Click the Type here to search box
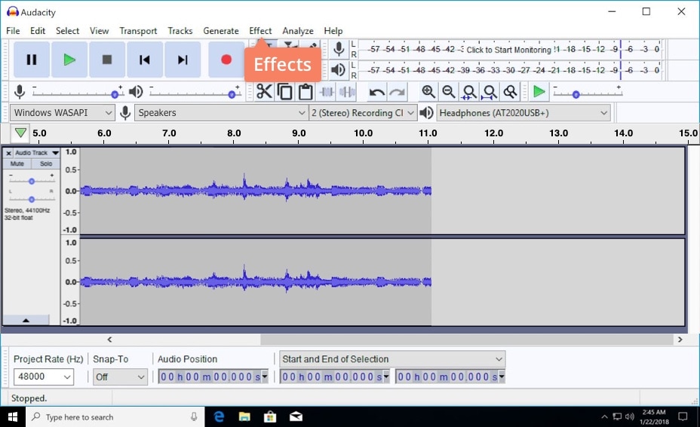The image size is (700, 427). [115, 417]
